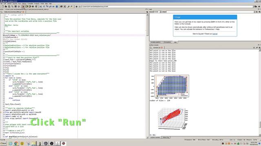
Task: Click the Back arrow by the path
Action: (77, 6)
